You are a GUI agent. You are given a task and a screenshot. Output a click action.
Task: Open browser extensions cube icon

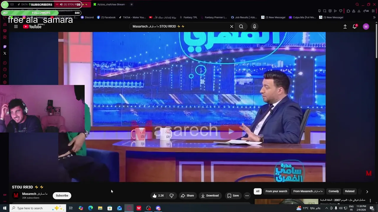point(348,11)
